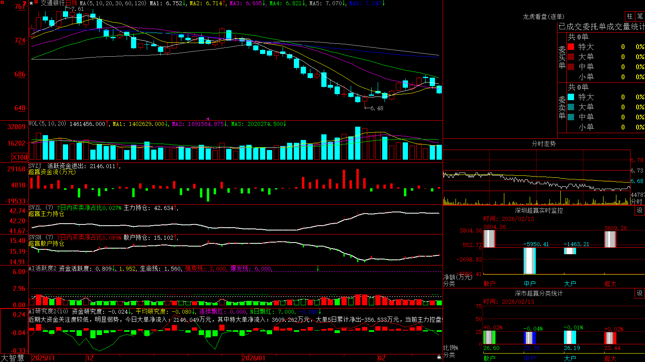
Task: Click the 交通银行 stock name
Action: click(52, 3)
